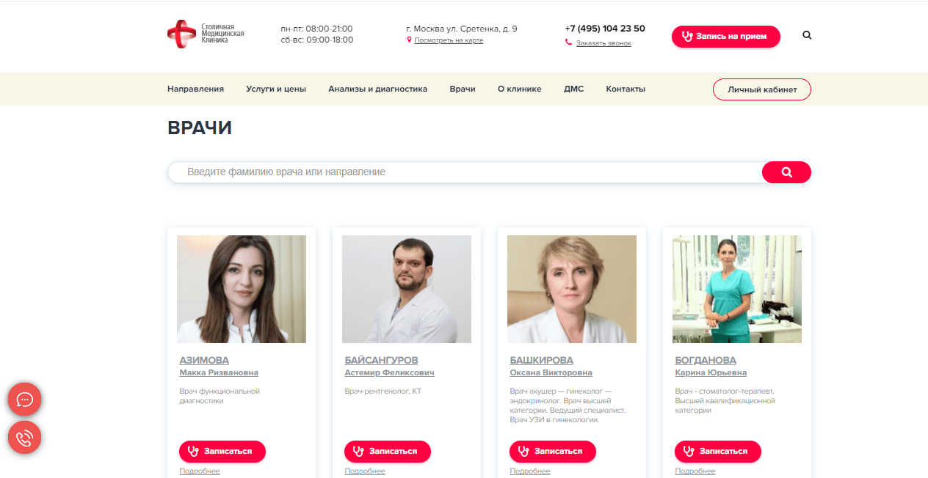The image size is (928, 478).
Task: Open the chat bubble floating icon
Action: coord(24,400)
